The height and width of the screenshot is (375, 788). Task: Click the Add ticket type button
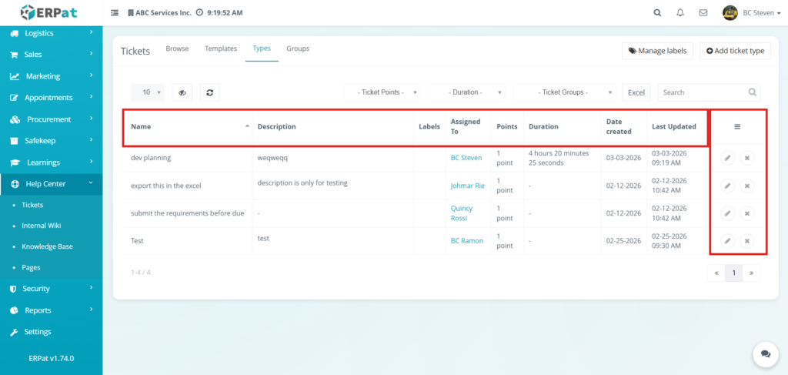[x=734, y=51]
